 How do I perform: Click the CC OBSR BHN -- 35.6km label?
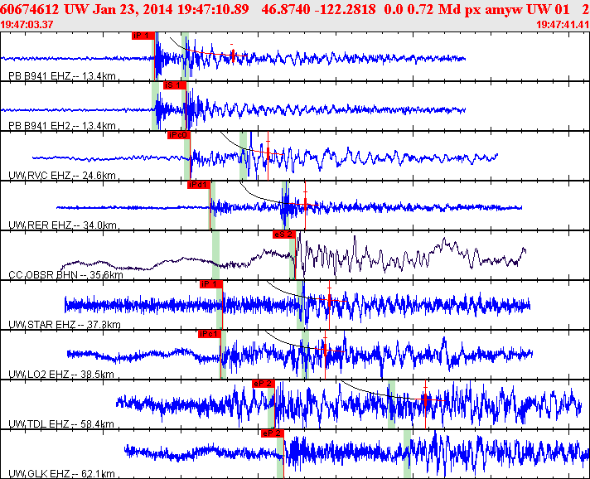(x=65, y=275)
